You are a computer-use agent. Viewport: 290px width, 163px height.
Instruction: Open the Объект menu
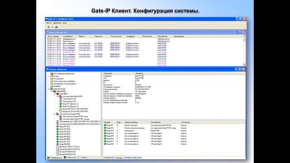point(48,23)
